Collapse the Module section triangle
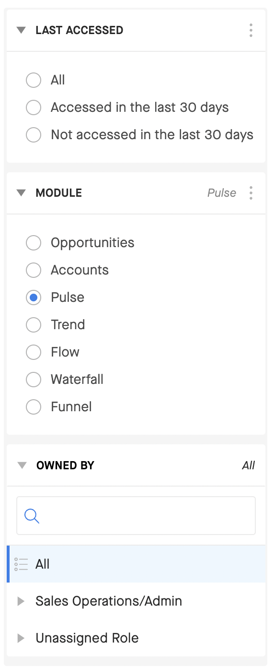Viewport: 274px width, 667px height. click(x=21, y=193)
